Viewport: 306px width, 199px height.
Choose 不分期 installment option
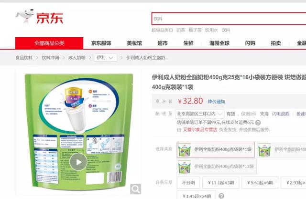[x=188, y=183]
